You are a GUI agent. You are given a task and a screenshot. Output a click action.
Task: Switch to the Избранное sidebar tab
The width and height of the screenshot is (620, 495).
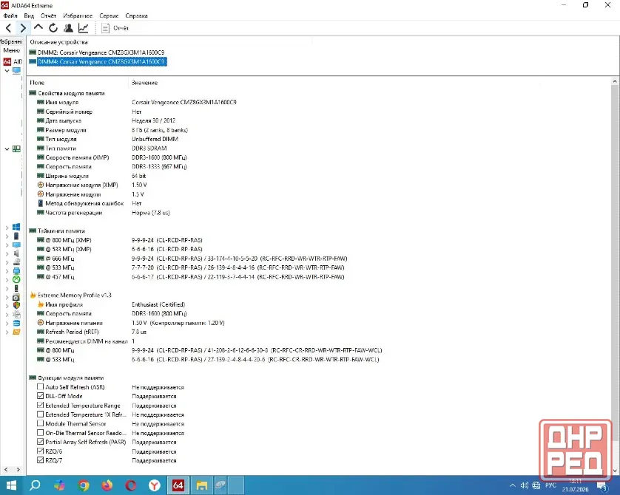[11, 41]
